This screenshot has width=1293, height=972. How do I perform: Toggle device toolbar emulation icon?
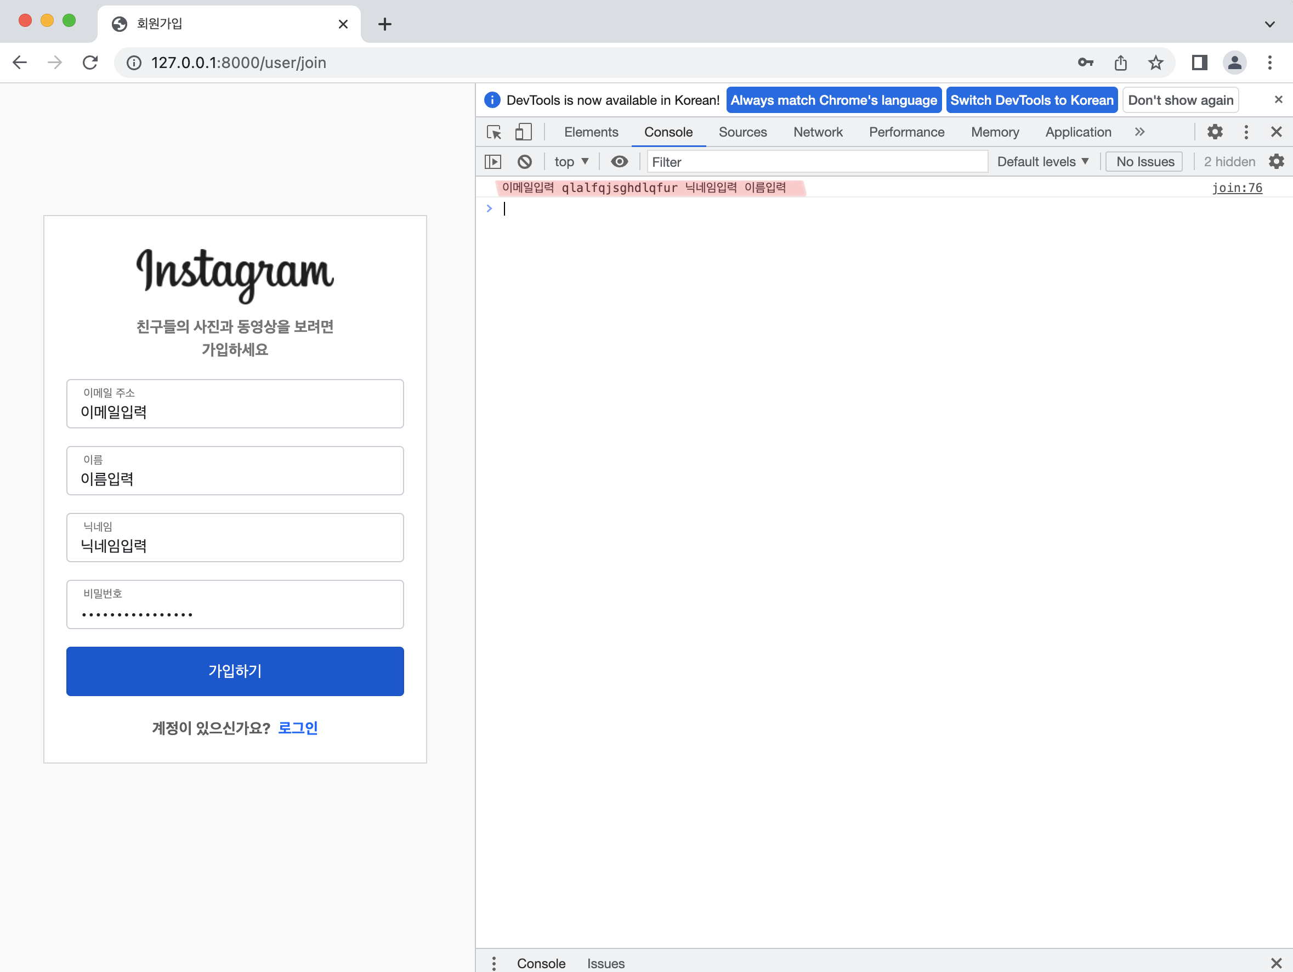click(523, 132)
